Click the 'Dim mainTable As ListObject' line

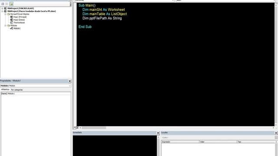coord(105,14)
